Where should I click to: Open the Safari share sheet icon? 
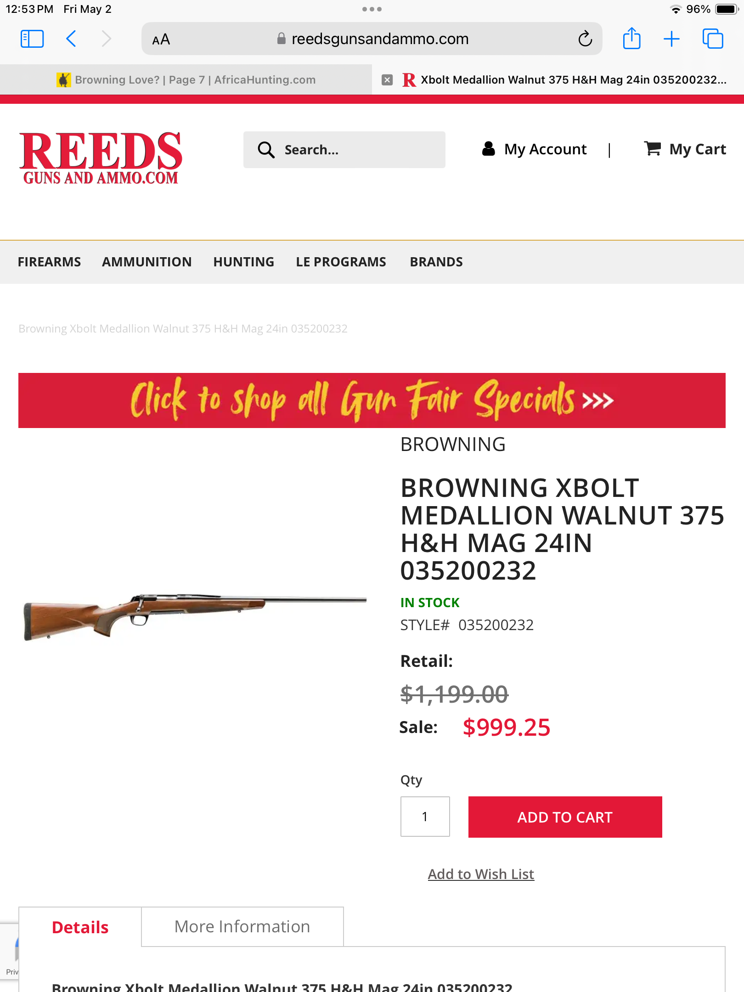[631, 39]
